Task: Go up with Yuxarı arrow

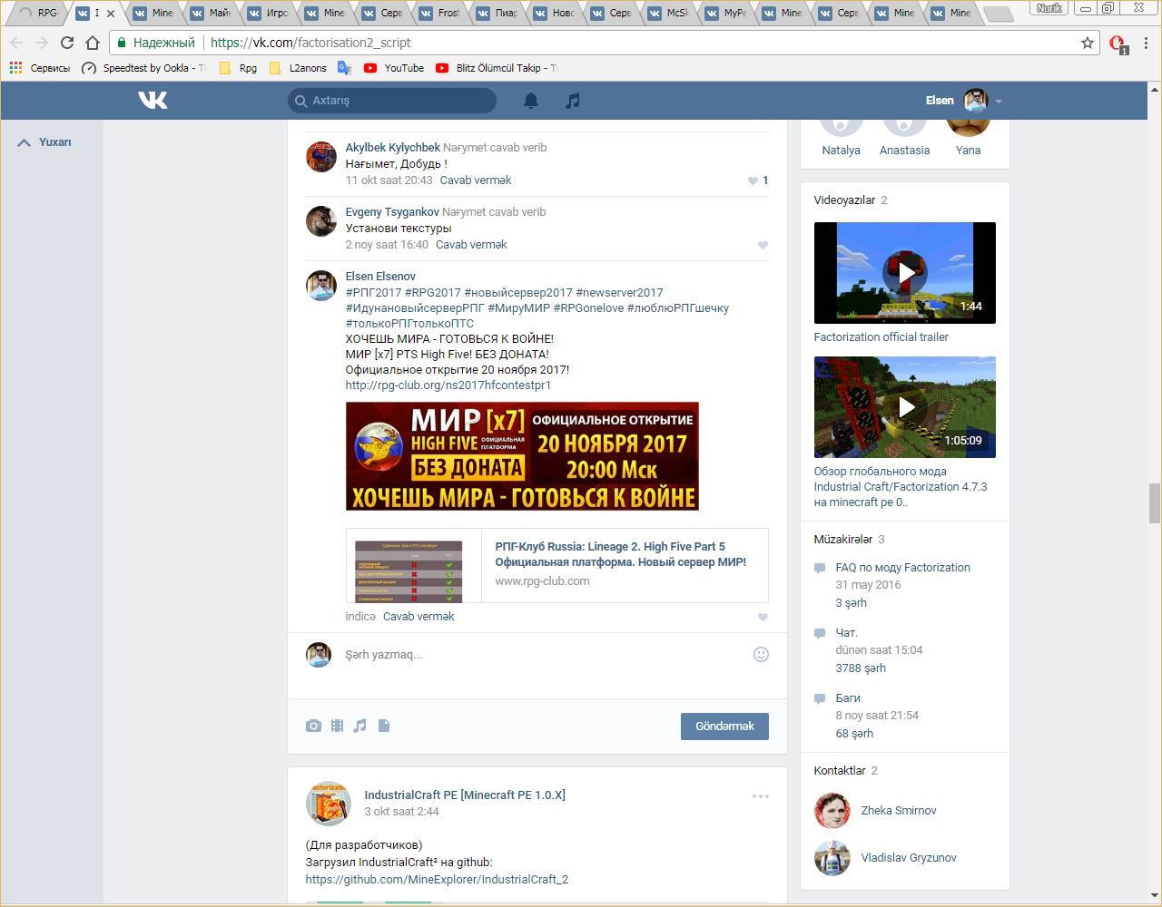Action: 44,142
